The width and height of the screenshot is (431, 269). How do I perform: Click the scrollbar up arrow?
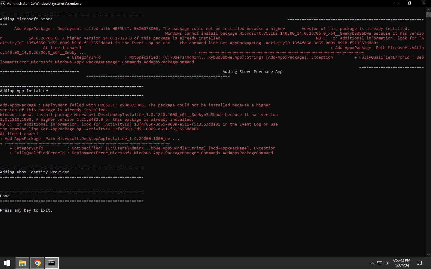click(428, 10)
